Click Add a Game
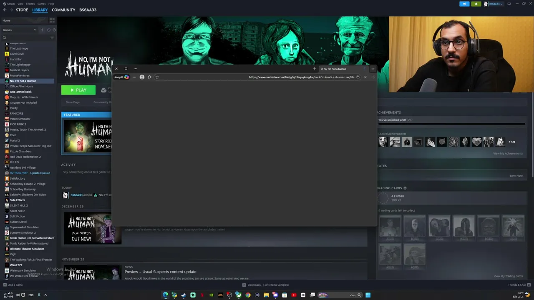534x300 pixels. (13, 285)
